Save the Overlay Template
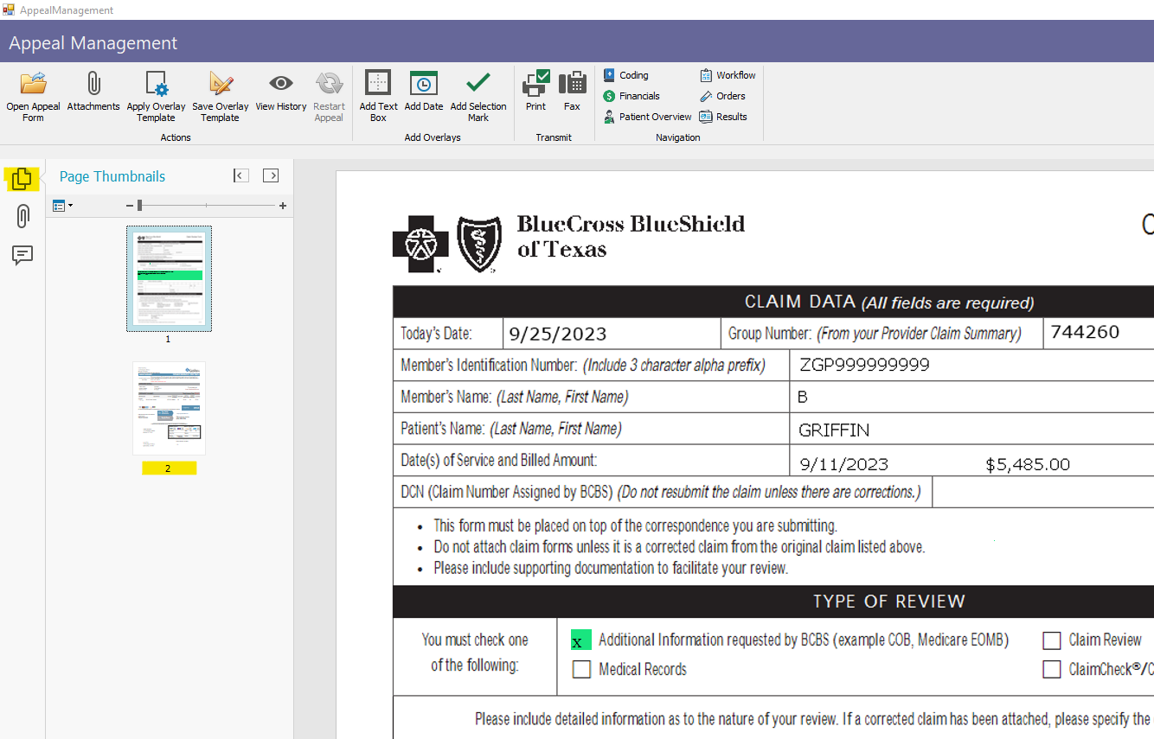1154x739 pixels. (220, 97)
